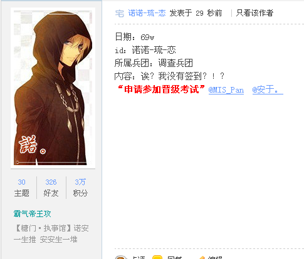
Task: Click the 点评 text link
Action: pos(139,258)
